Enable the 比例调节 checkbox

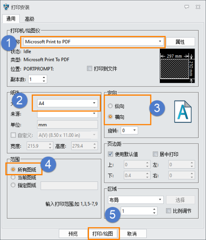(x=169, y=211)
